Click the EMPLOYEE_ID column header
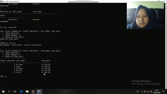 coord(6,12)
